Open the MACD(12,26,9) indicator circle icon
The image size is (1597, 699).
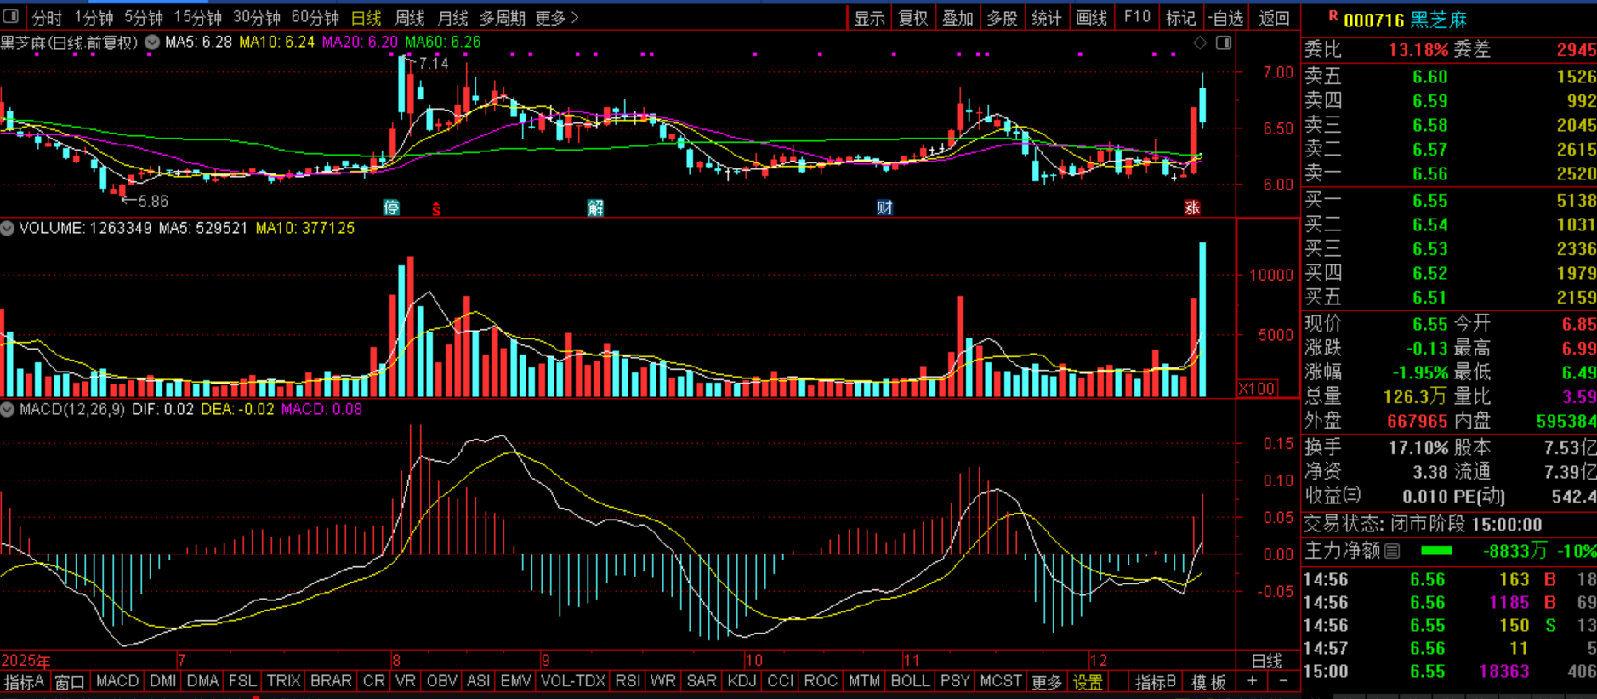pyautogui.click(x=8, y=409)
